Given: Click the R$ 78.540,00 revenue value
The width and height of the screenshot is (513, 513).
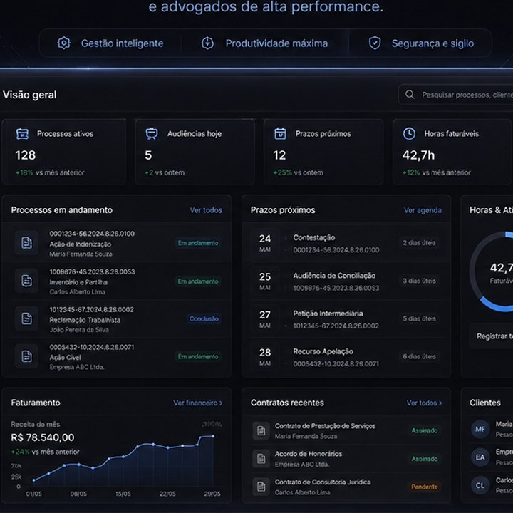Looking at the screenshot, I should point(43,437).
